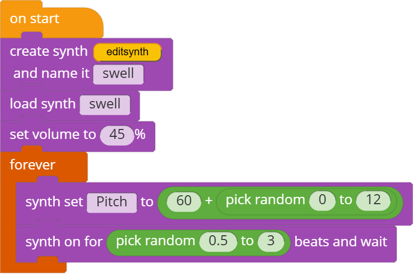
Task: Select the synth on for block
Action: point(64,242)
